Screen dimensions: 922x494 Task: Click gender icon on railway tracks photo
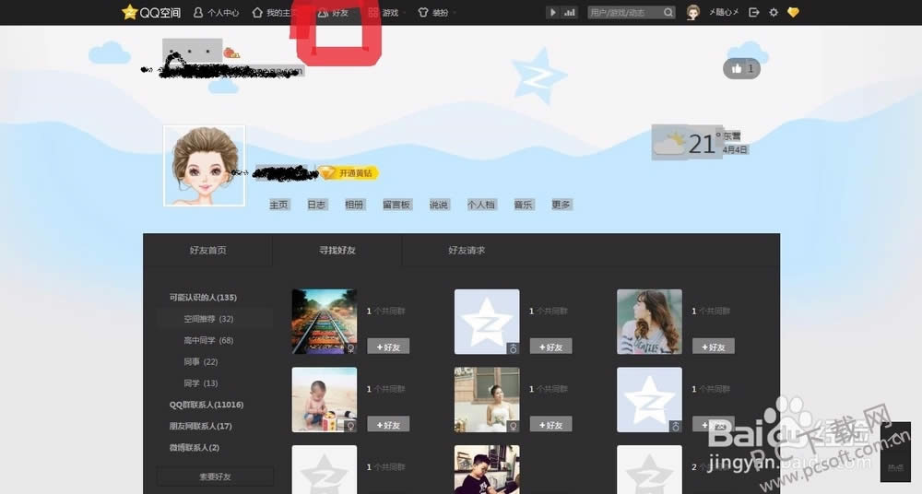pyautogui.click(x=350, y=348)
